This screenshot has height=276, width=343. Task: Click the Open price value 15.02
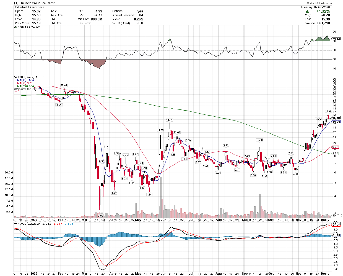[36, 11]
